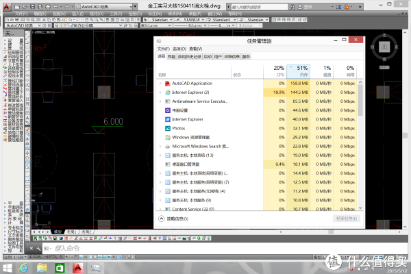Image resolution: width=411 pixels, height=274 pixels.
Task: Open the 修改(M) menu in AutoCAD
Action: (x=175, y=14)
